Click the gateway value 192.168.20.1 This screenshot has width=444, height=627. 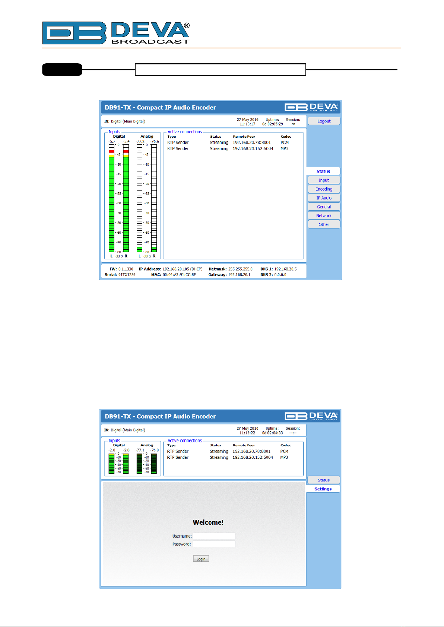click(x=239, y=275)
